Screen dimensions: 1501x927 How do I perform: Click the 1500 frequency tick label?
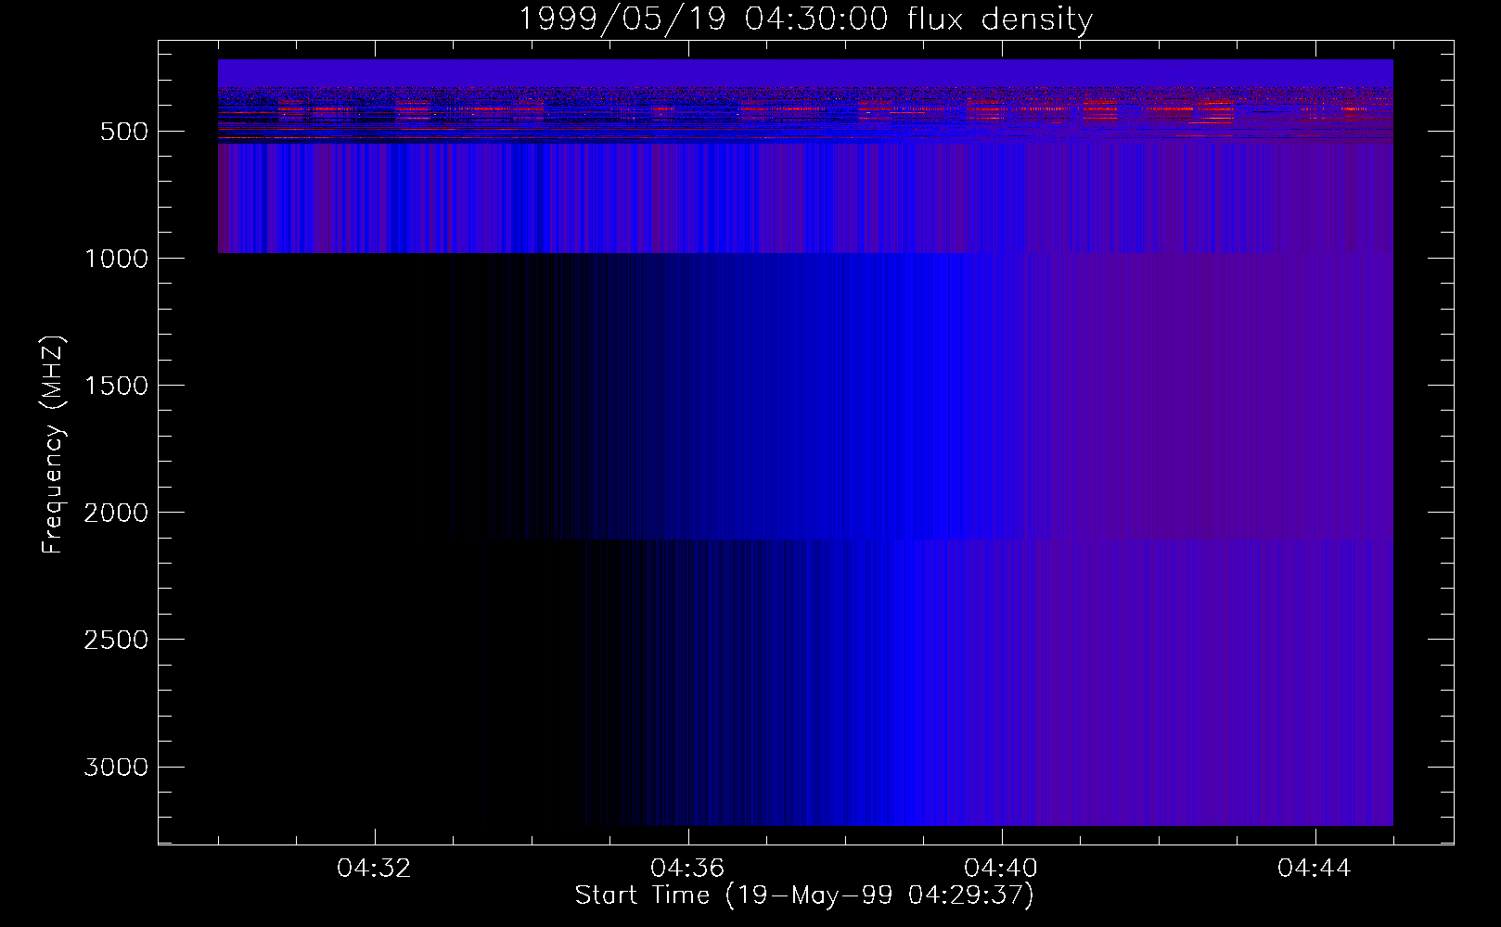116,386
